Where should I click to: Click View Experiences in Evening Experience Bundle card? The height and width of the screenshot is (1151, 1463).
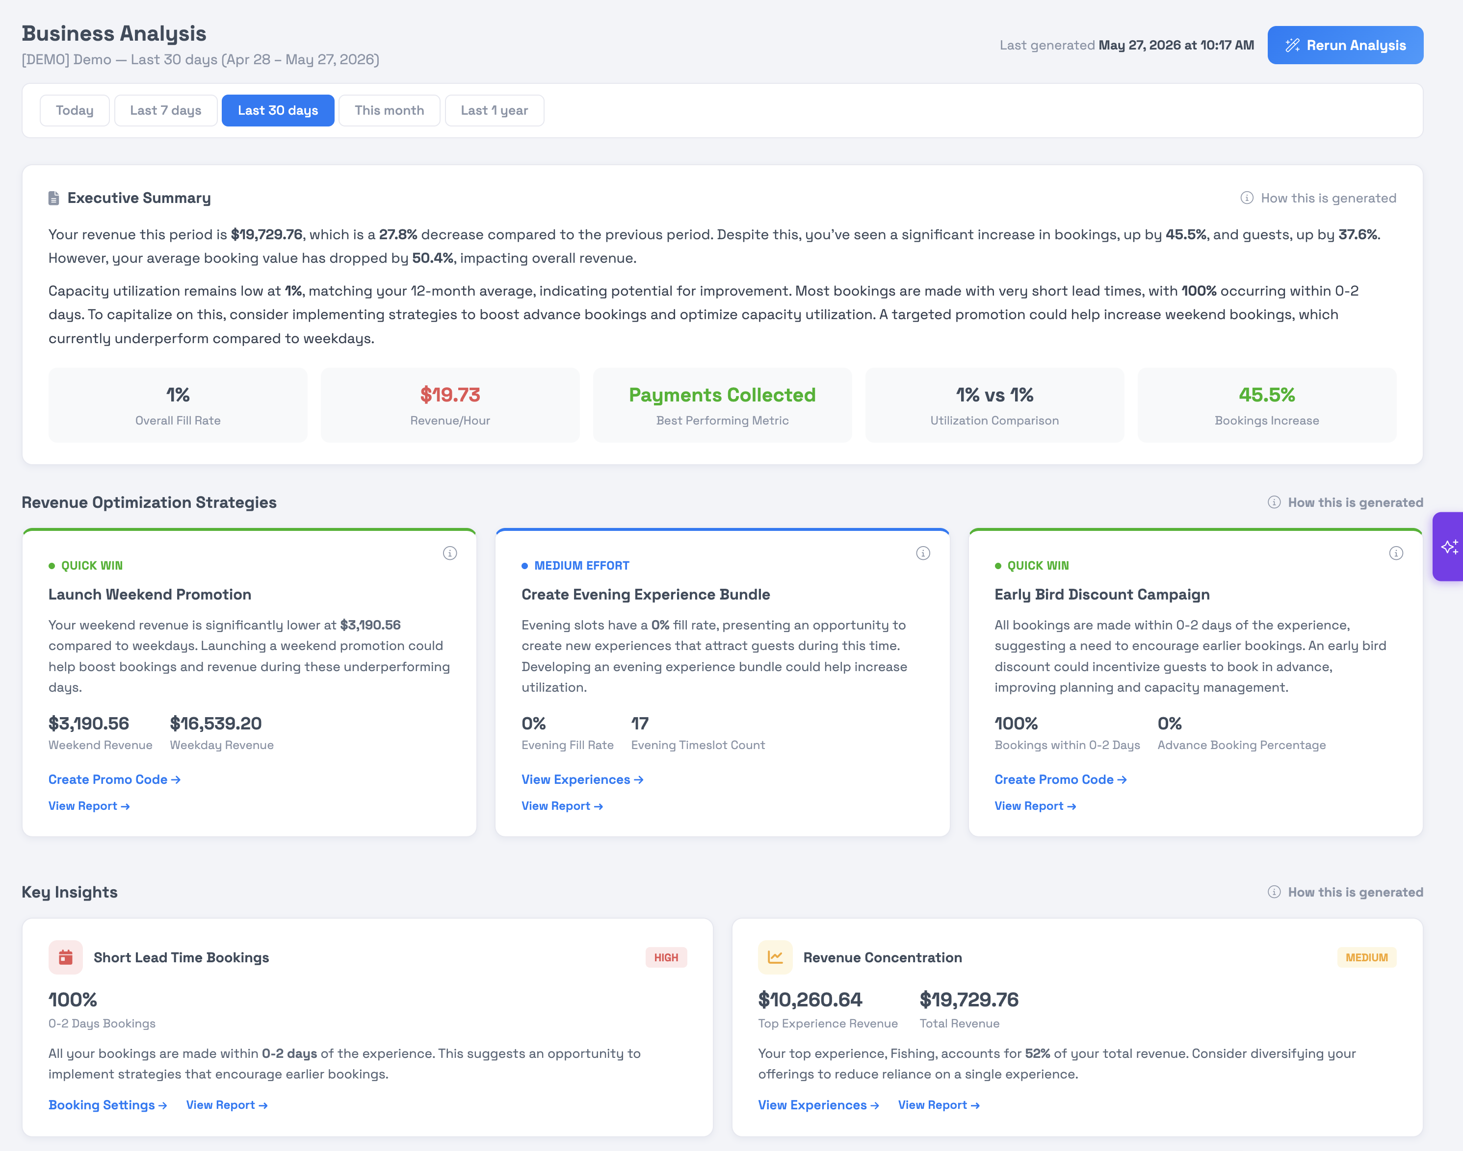coord(582,780)
